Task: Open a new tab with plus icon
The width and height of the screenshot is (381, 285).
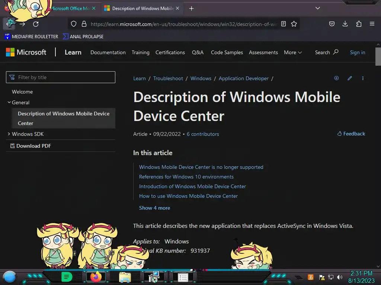Action: point(192,9)
